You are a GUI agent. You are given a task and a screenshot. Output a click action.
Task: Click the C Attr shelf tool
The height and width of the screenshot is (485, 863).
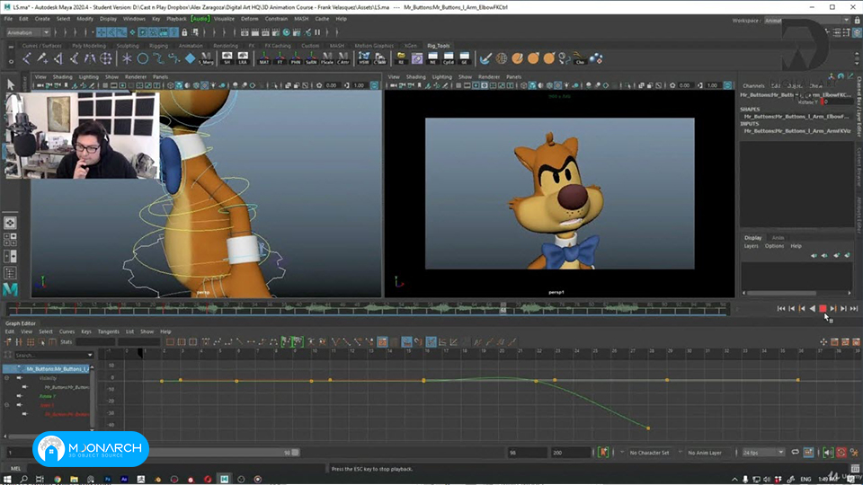click(343, 58)
